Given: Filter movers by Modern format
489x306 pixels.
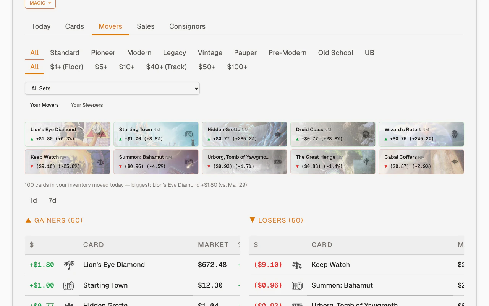Looking at the screenshot, I should tap(139, 53).
